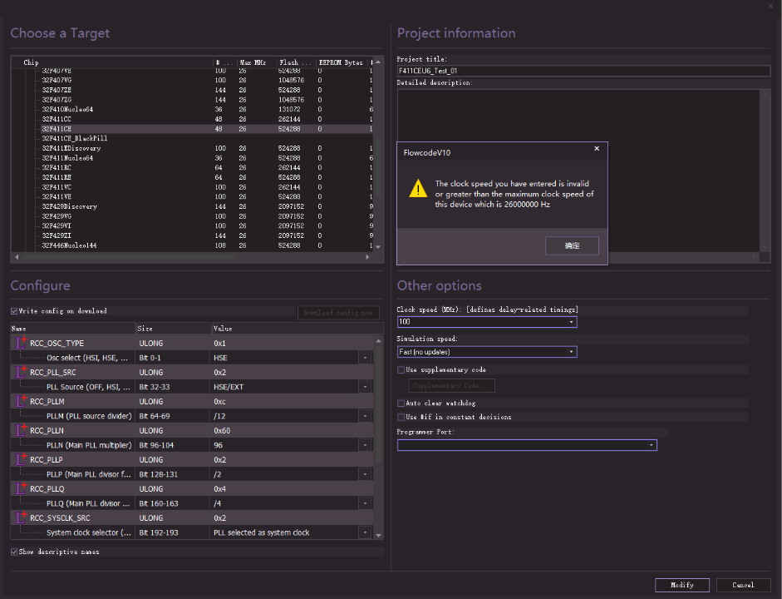Click the RCC_PLLM register icon
The image size is (782, 599).
21,401
